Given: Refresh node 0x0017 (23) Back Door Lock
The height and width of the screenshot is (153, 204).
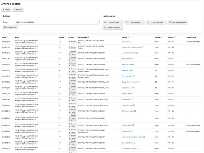Looking at the screenshot, I should tap(72, 69).
